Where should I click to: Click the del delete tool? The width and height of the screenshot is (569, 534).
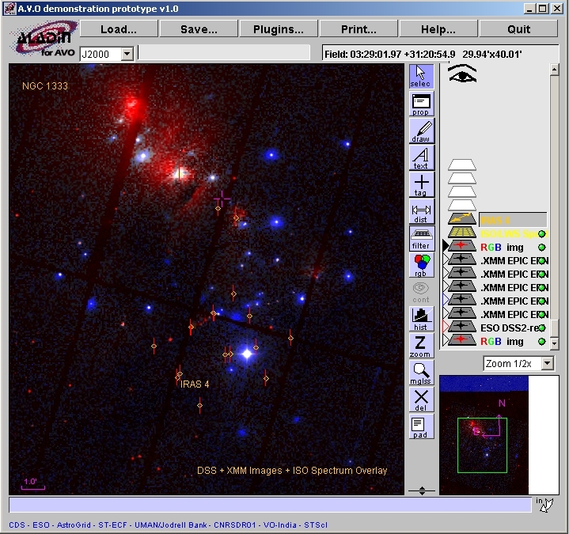420,400
